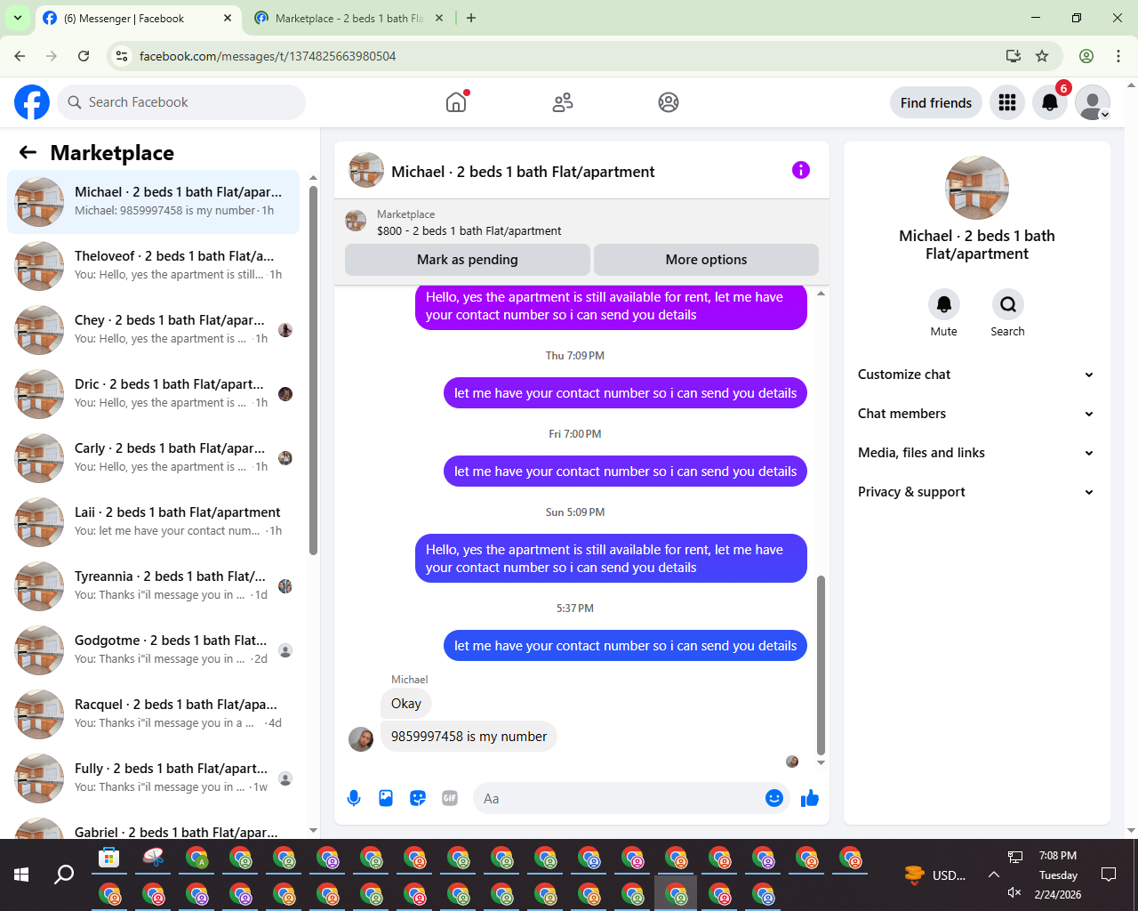The height and width of the screenshot is (911, 1138).
Task: Focus the Search Facebook field
Action: (181, 102)
